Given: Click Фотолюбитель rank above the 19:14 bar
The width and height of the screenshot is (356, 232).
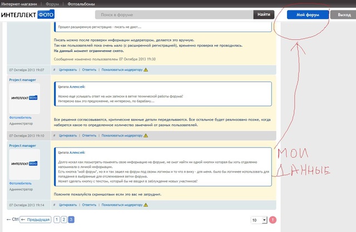Looking at the screenshot, I should click(21, 183).
